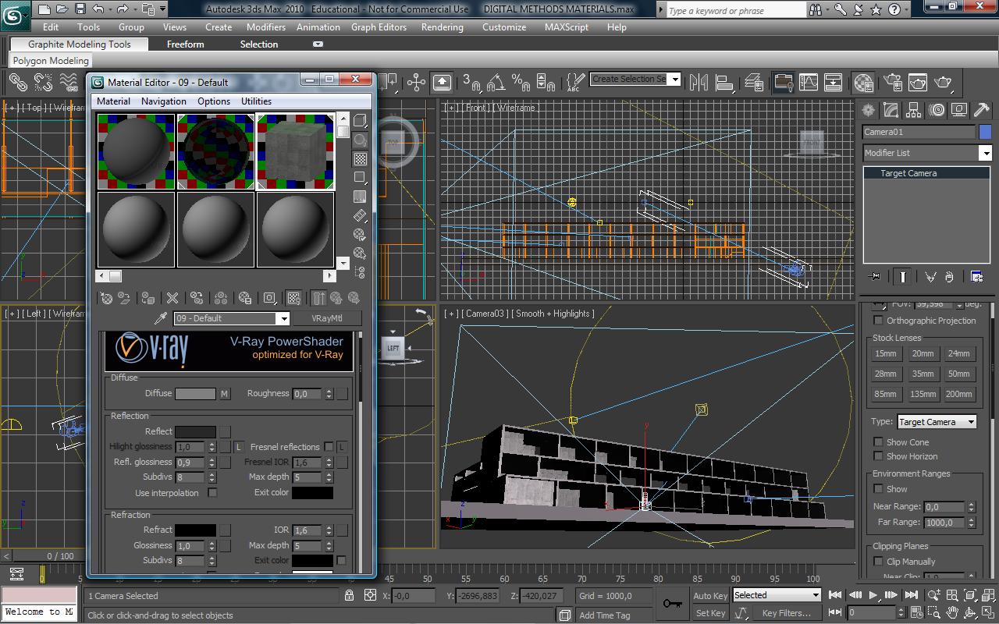999x624 pixels.
Task: Click the Maximize Viewport Toggle icon
Action: (987, 612)
